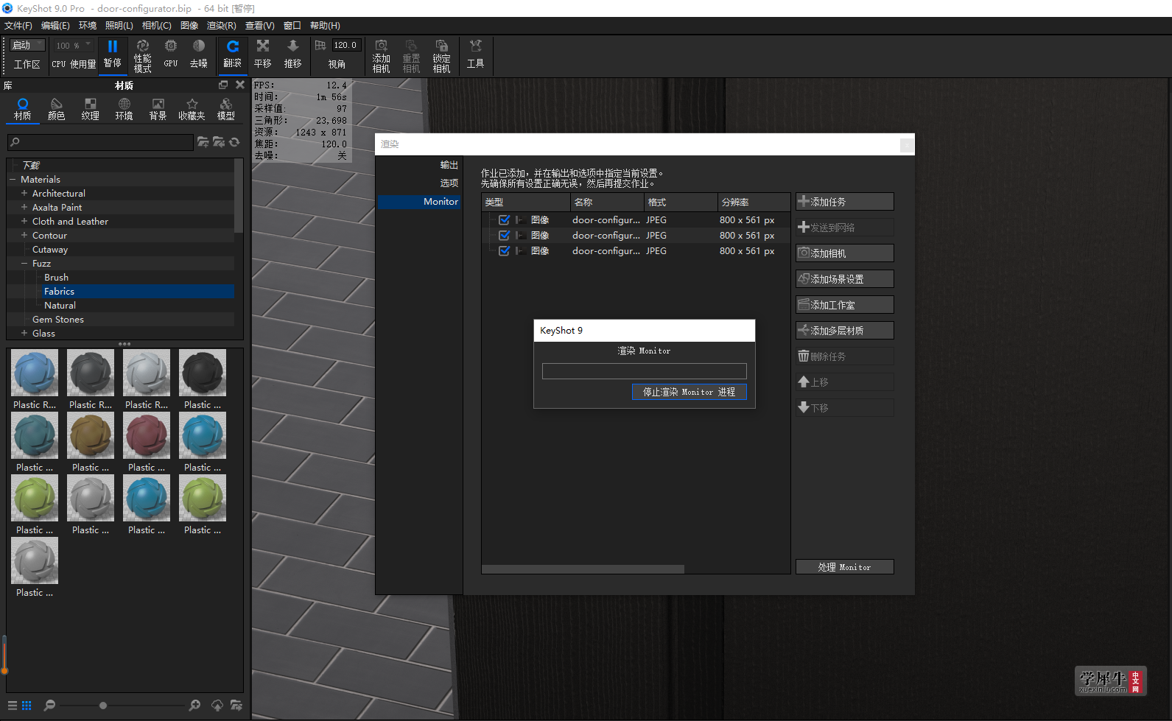This screenshot has height=721, width=1172.
Task: Uncheck the first image job checkbox
Action: (x=505, y=220)
